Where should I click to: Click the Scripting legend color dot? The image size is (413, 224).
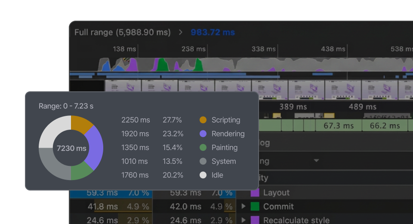[x=203, y=120]
